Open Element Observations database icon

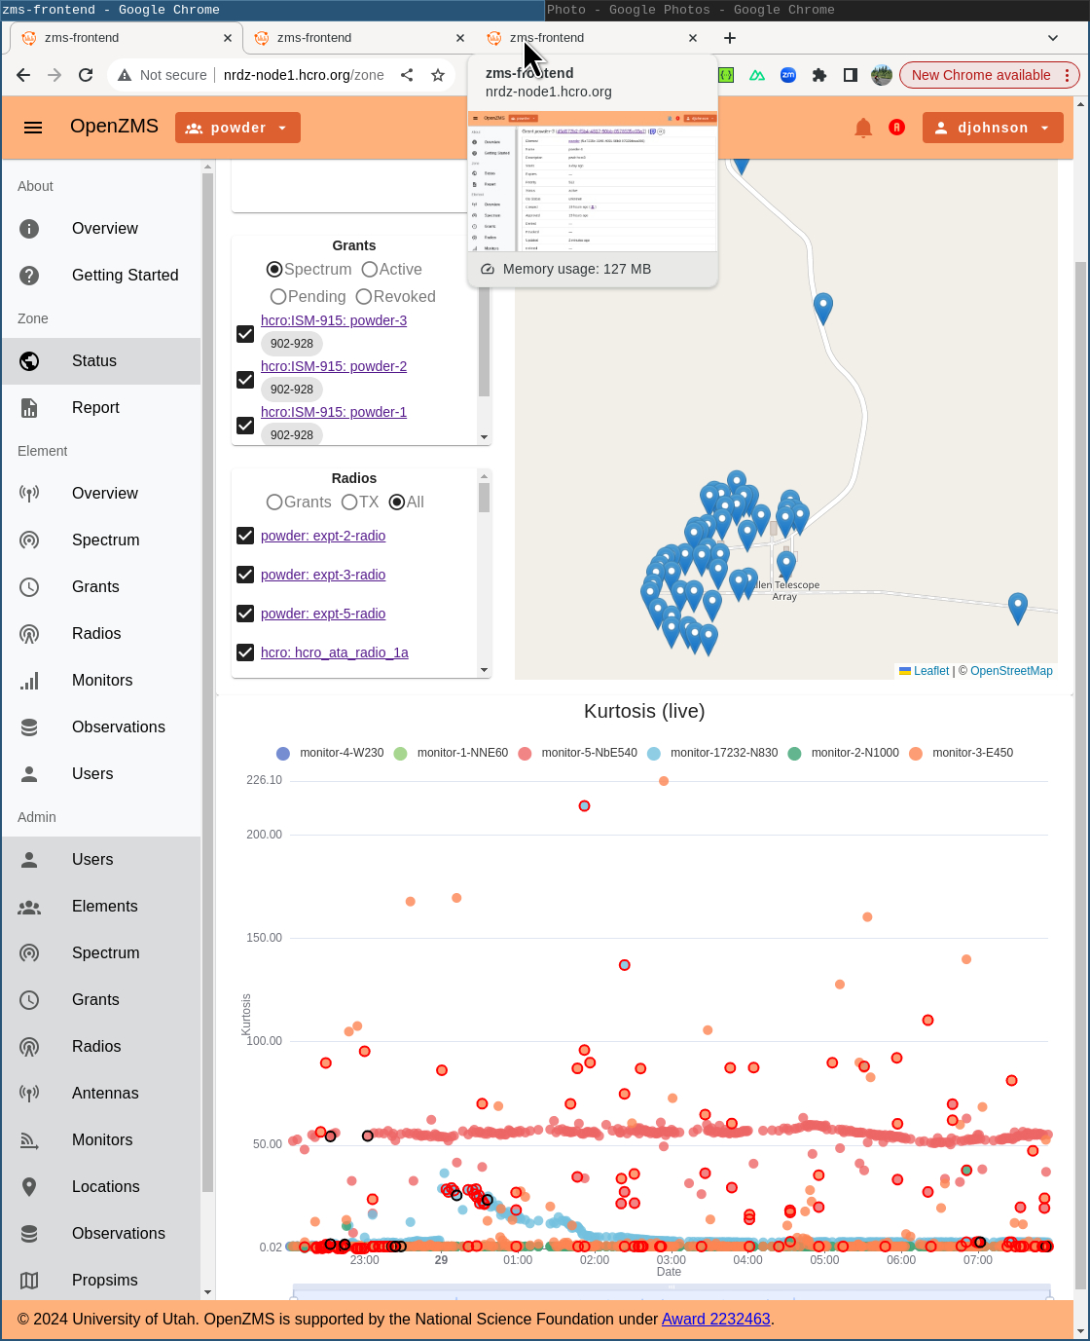[x=29, y=727]
